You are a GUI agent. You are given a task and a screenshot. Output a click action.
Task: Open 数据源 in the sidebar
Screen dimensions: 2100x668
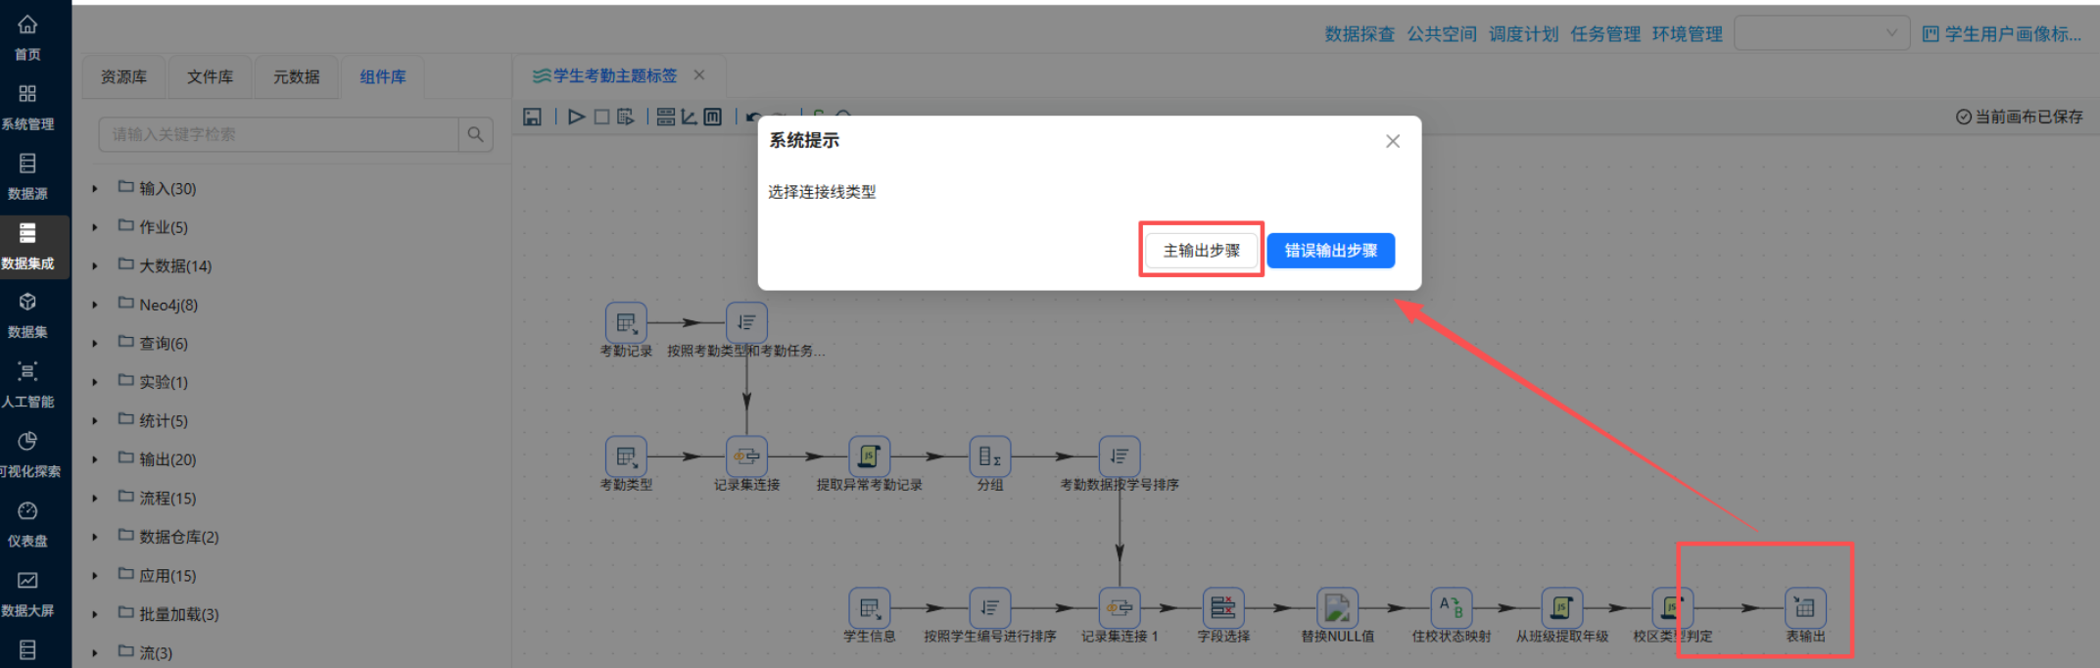point(27,176)
